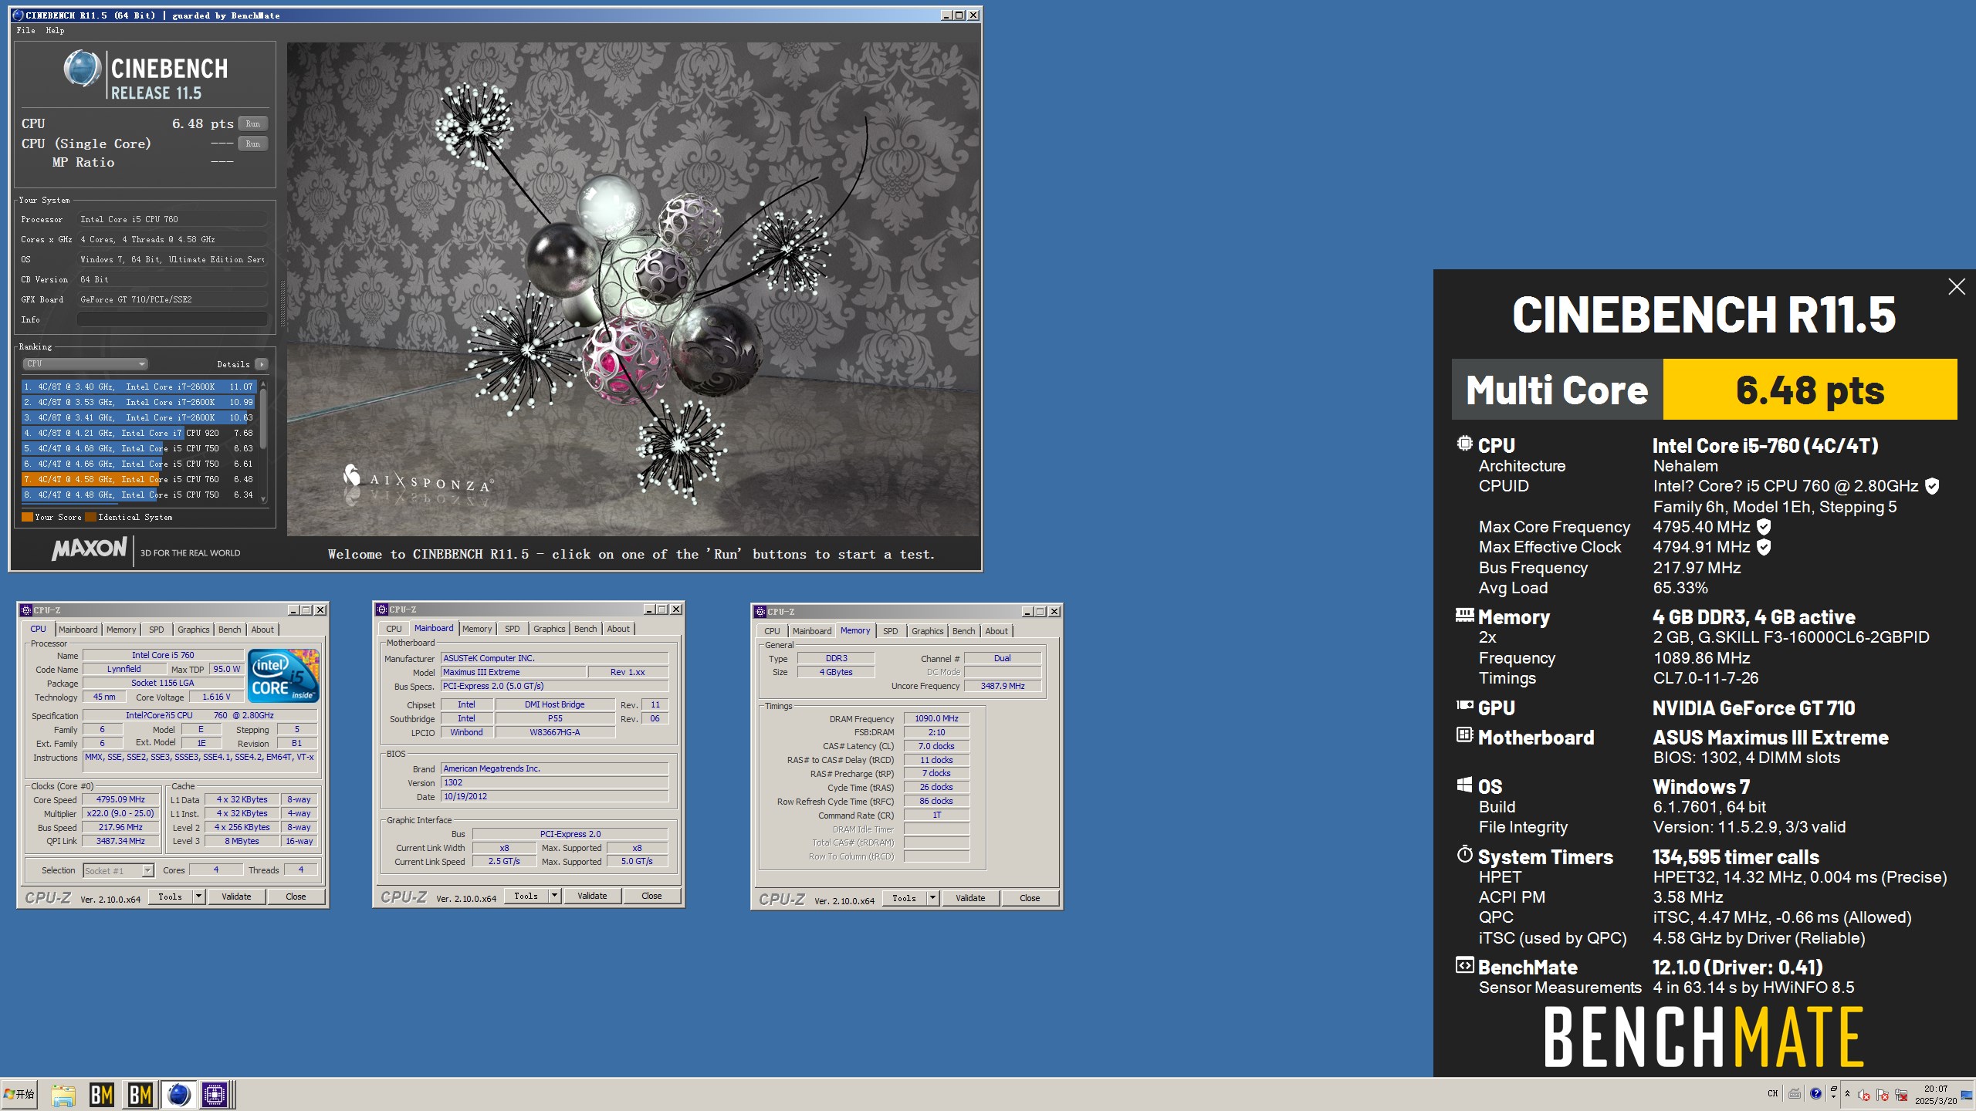Switch to CPU-Z via its purple chip taskbar icon

click(x=215, y=1095)
